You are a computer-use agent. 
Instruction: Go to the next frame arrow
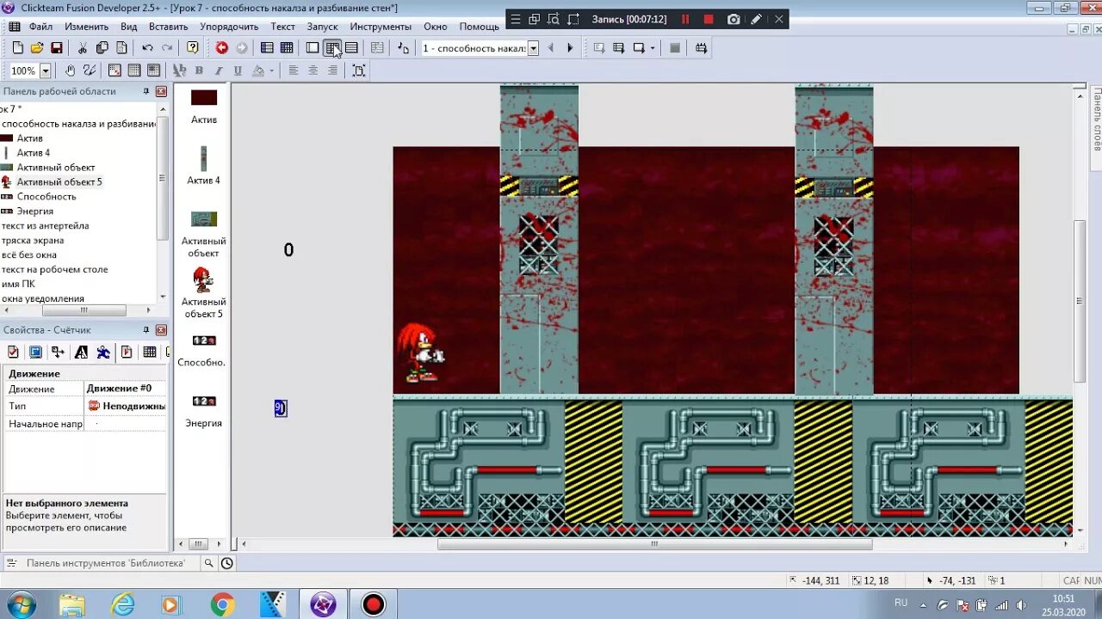coord(569,48)
